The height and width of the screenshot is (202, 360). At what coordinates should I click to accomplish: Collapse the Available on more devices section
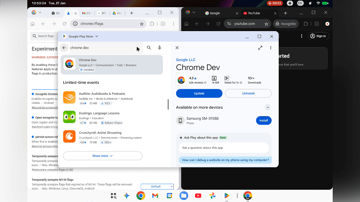[x=268, y=107]
